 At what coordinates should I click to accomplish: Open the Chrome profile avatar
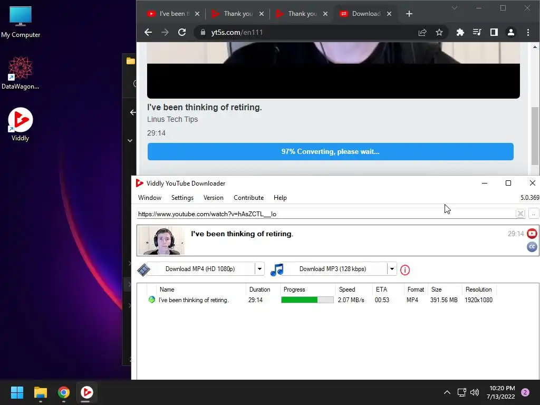tap(510, 32)
